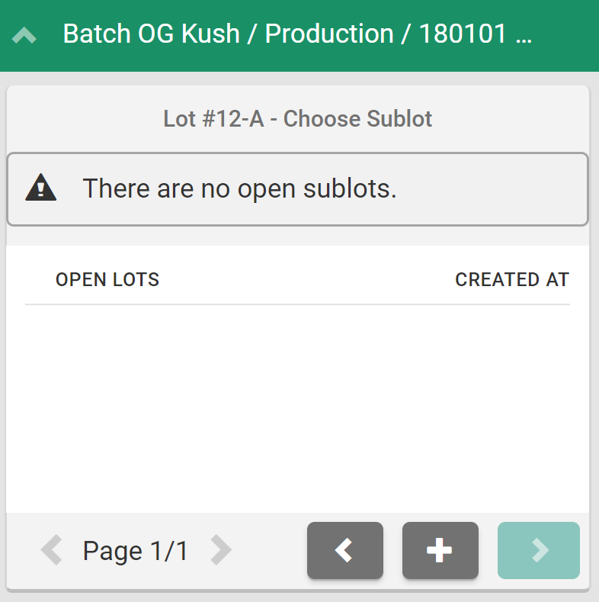Image resolution: width=599 pixels, height=602 pixels.
Task: Click the "Page 1/1" indicator
Action: point(136,550)
